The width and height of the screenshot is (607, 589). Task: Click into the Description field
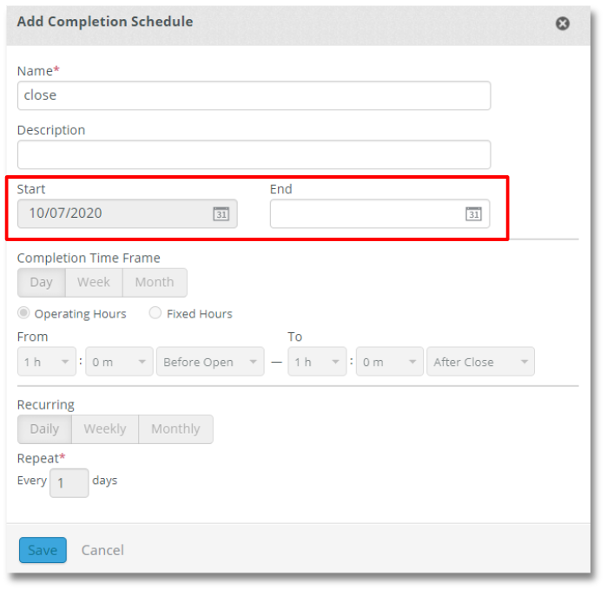(x=254, y=154)
